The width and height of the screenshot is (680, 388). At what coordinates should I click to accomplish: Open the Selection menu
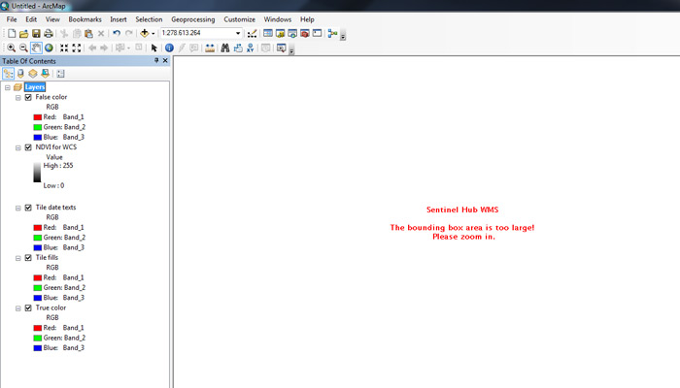[x=149, y=19]
